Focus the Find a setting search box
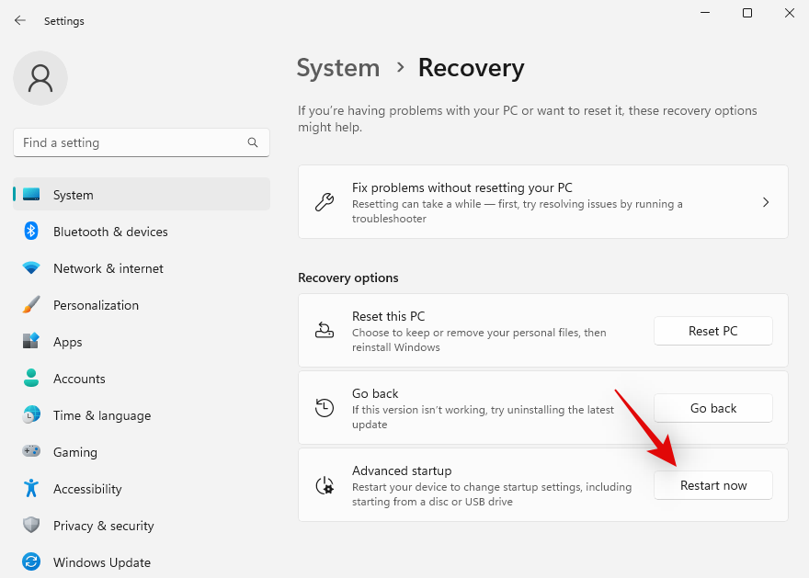 pyautogui.click(x=129, y=142)
